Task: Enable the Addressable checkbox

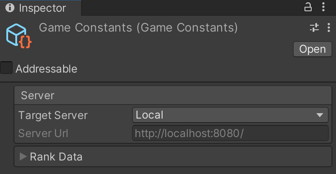Action: pos(6,68)
